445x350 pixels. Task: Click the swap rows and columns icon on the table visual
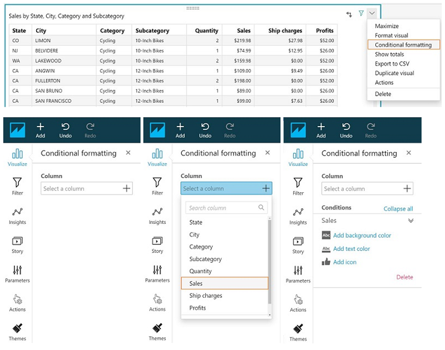point(349,14)
